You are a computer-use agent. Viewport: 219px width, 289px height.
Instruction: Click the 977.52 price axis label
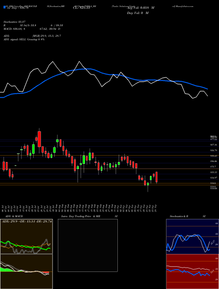214,139
